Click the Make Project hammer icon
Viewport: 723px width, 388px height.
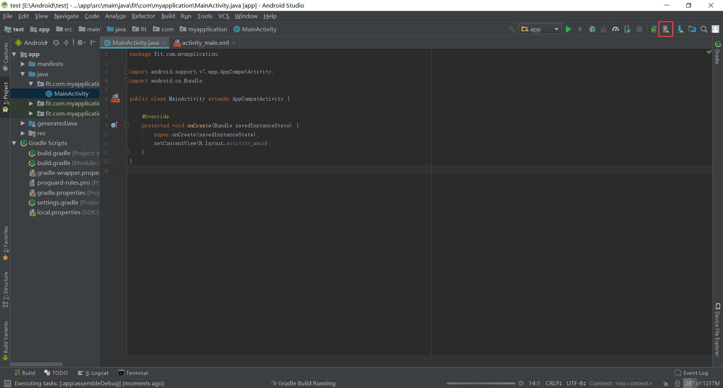[x=512, y=29]
